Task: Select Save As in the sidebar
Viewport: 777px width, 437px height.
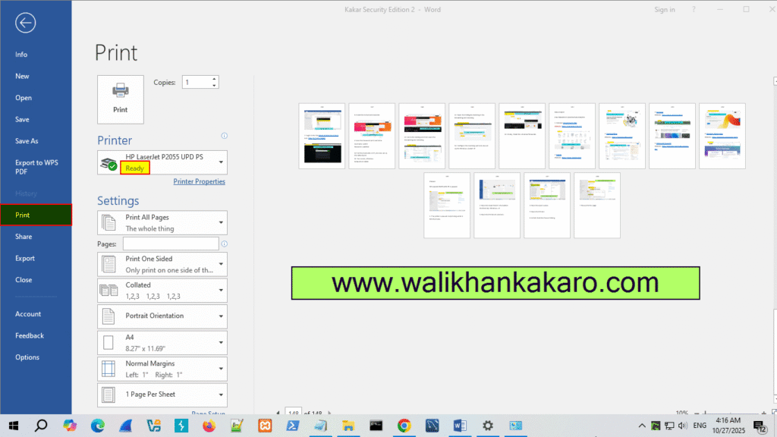Action: 27,141
